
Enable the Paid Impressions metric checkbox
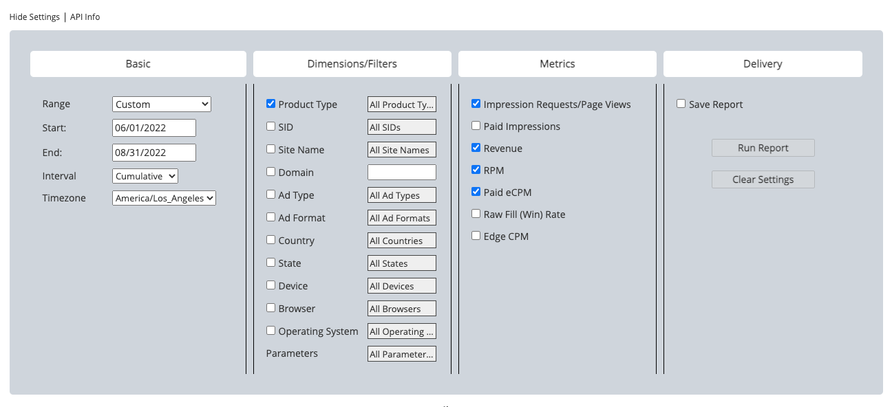tap(476, 126)
